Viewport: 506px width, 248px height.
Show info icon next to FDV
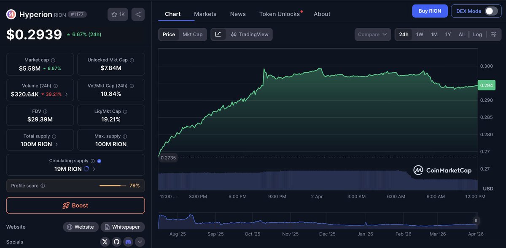(45, 111)
